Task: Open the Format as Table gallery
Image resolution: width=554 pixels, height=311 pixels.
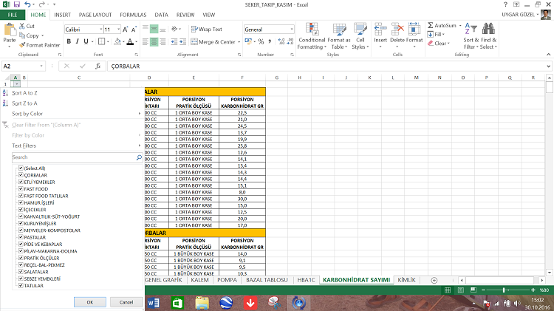Action: point(338,30)
